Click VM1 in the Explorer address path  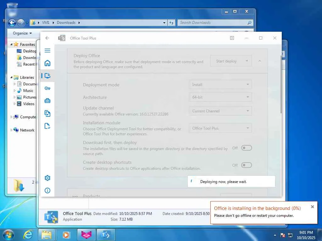coord(46,23)
